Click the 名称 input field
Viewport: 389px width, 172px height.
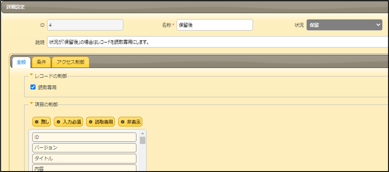[x=215, y=25]
